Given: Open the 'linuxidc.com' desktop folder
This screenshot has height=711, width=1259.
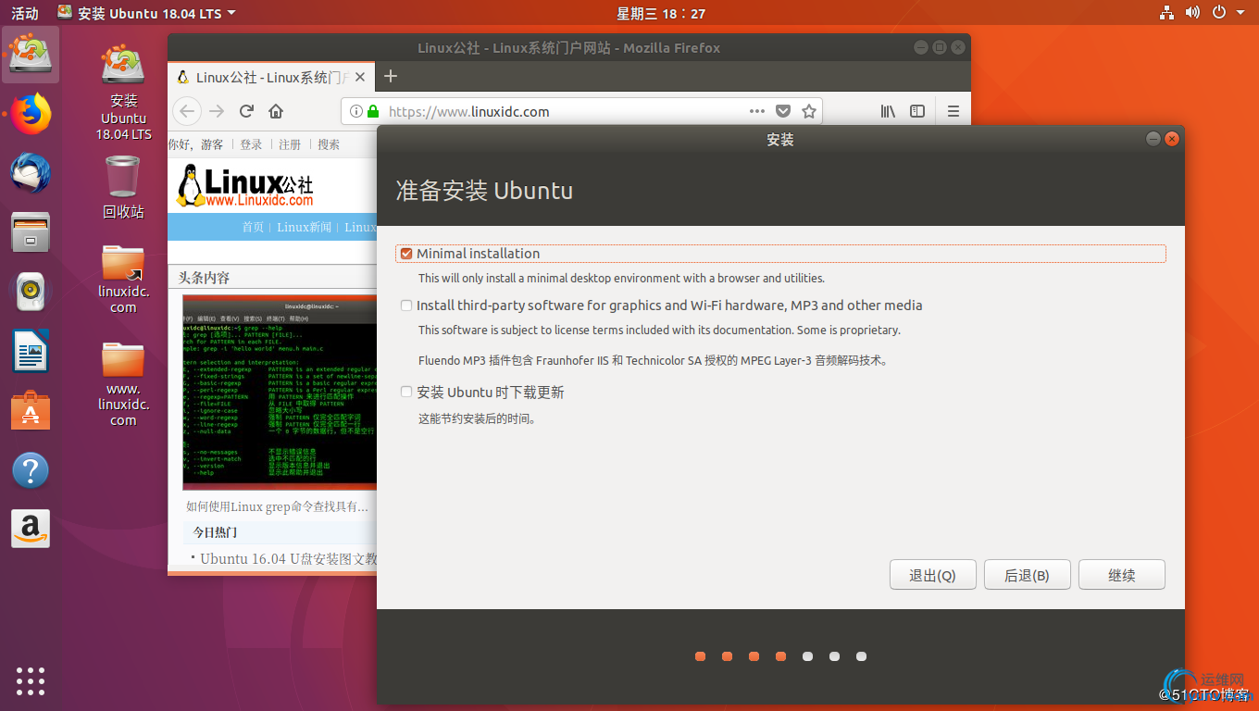Looking at the screenshot, I should click(x=123, y=278).
